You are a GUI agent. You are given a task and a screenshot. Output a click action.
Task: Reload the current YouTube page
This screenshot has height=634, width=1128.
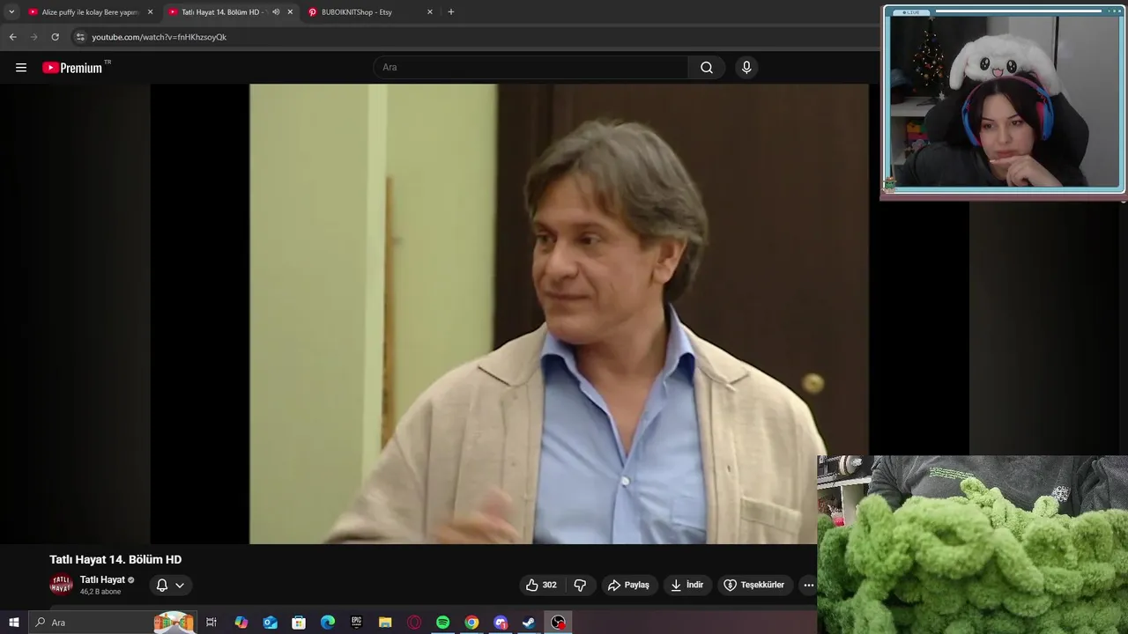point(55,37)
